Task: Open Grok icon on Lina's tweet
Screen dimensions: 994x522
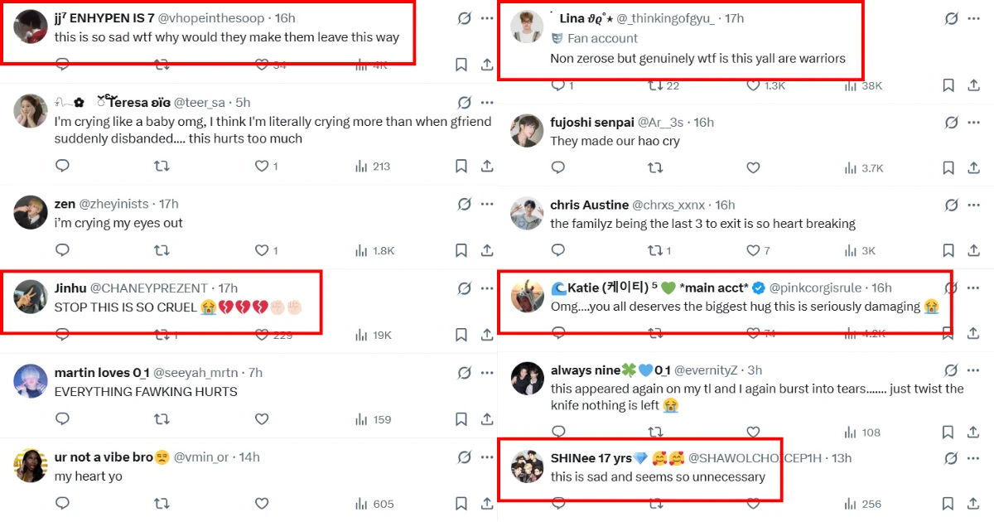Action: tap(952, 18)
